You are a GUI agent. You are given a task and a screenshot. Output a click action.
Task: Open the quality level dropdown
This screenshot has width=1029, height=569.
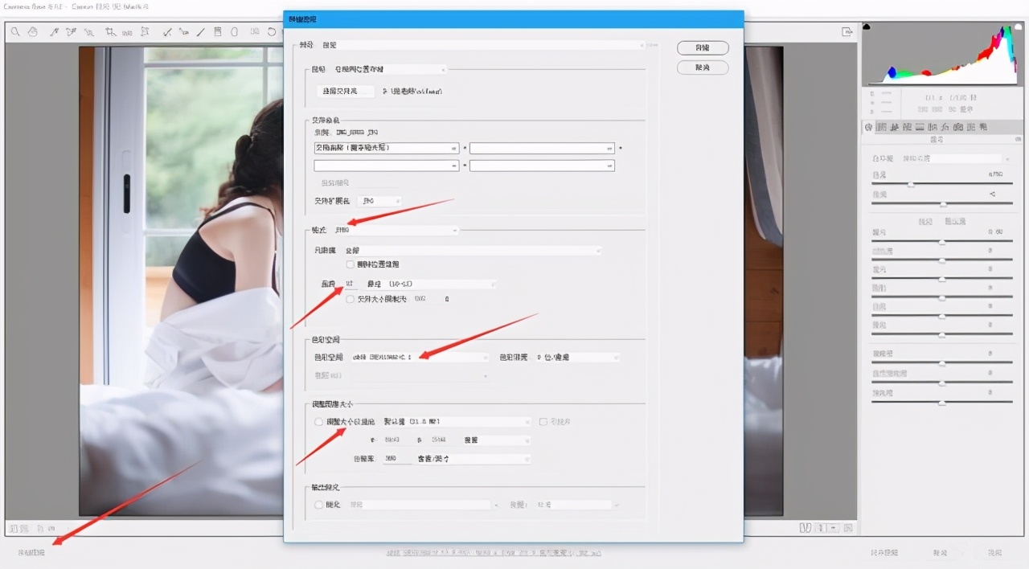coord(430,284)
